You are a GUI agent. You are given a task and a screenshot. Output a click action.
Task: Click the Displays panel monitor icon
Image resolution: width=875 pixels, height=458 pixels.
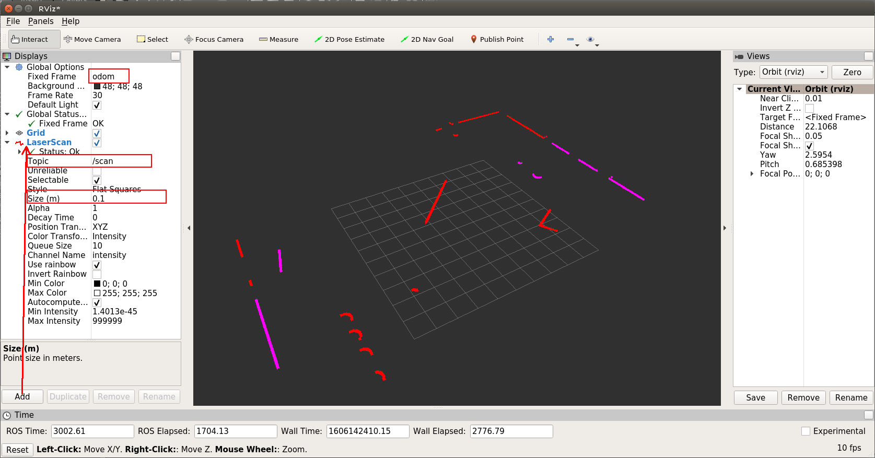pos(7,56)
